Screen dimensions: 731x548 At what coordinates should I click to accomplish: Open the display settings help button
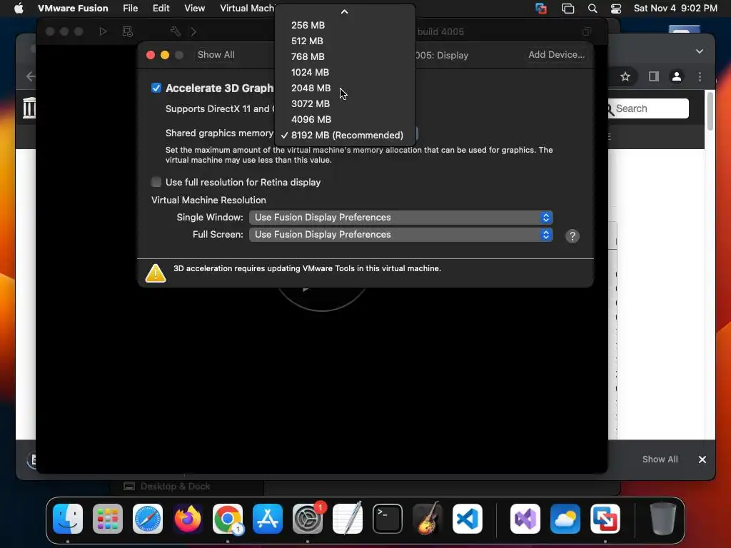(x=572, y=236)
